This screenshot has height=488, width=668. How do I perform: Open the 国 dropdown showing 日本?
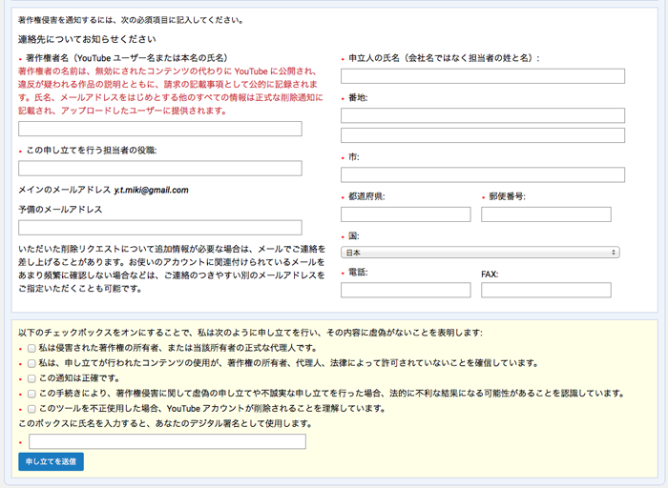pyautogui.click(x=480, y=253)
